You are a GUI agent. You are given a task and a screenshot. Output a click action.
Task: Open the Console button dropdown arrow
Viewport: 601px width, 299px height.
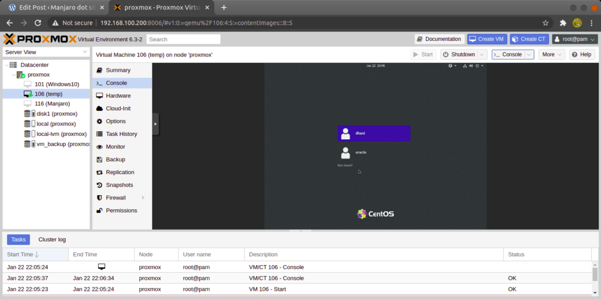pos(529,55)
